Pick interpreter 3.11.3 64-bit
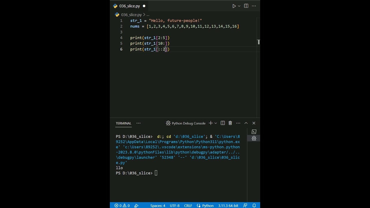 (x=228, y=206)
